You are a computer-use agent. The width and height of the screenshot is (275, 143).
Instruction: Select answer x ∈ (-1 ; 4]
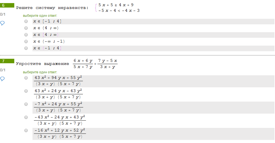pyautogui.click(x=26, y=48)
